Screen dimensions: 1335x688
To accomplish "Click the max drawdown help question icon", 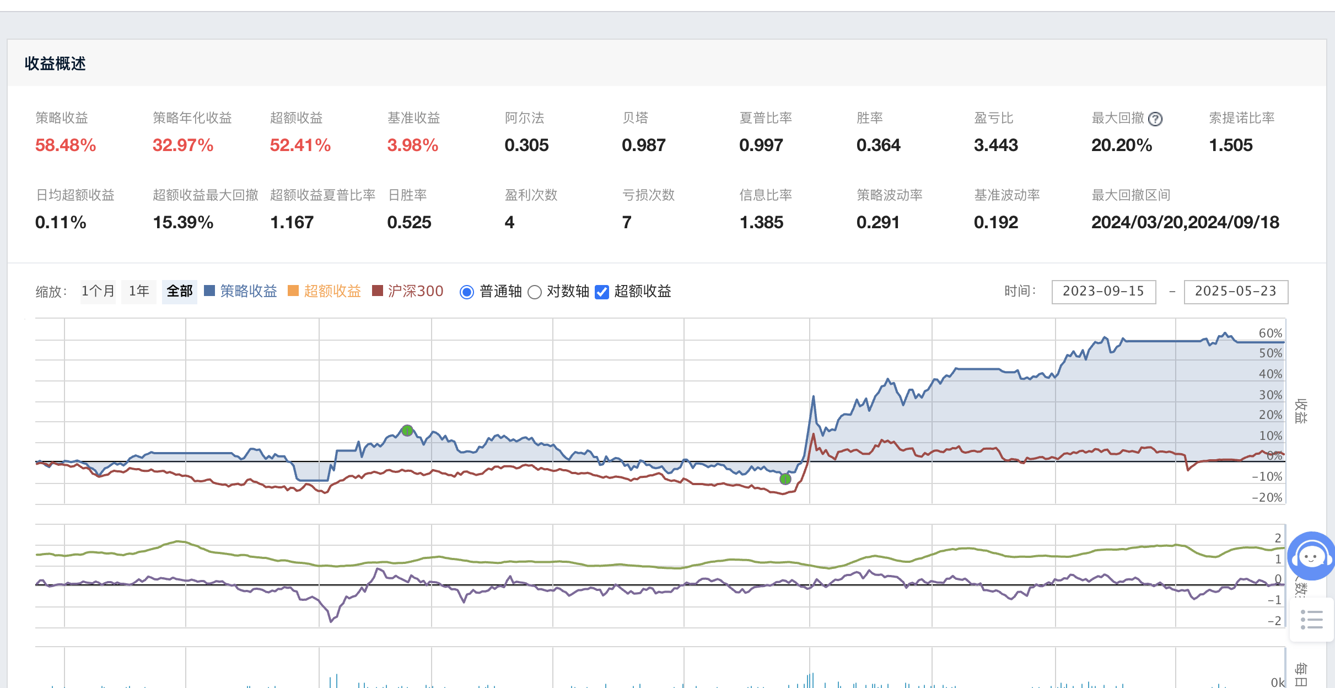I will tap(1155, 119).
